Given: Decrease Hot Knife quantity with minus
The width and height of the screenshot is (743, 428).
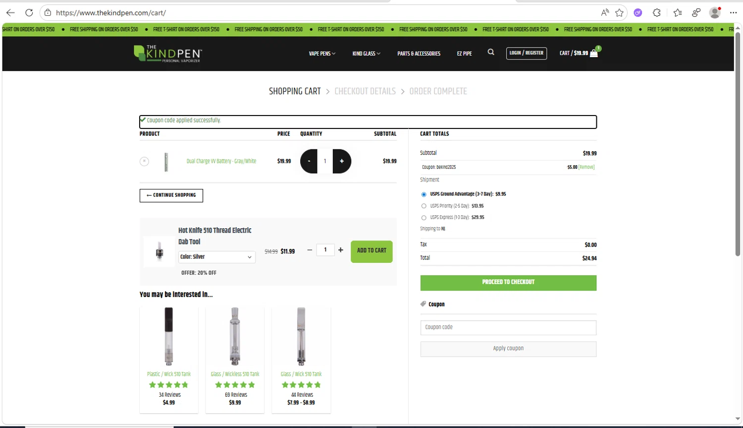Looking at the screenshot, I should coord(310,250).
